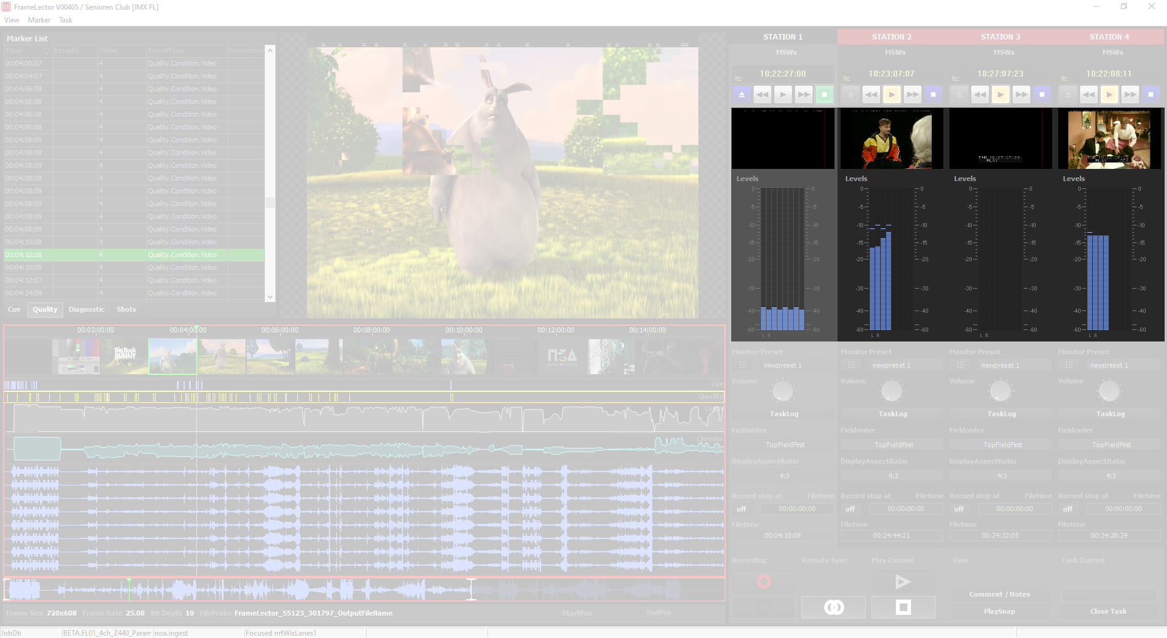Image resolution: width=1167 pixels, height=638 pixels.
Task: Click the eject button of Station 4
Action: [x=1068, y=94]
